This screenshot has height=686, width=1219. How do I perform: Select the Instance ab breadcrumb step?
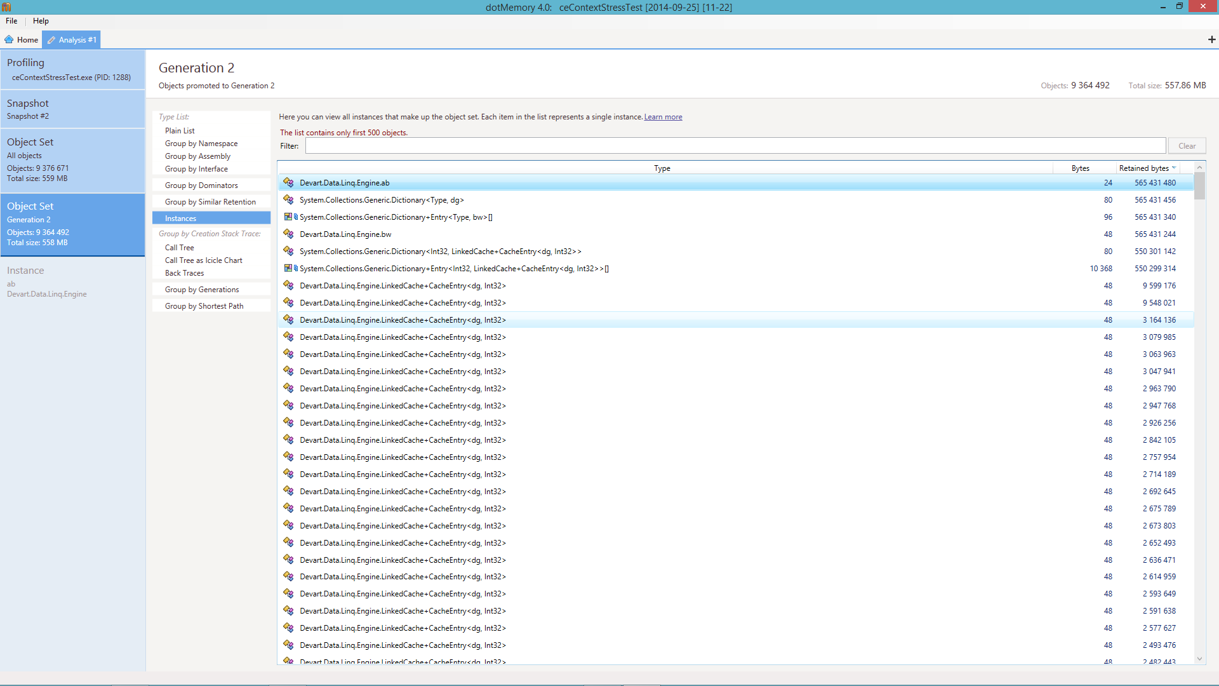(72, 281)
